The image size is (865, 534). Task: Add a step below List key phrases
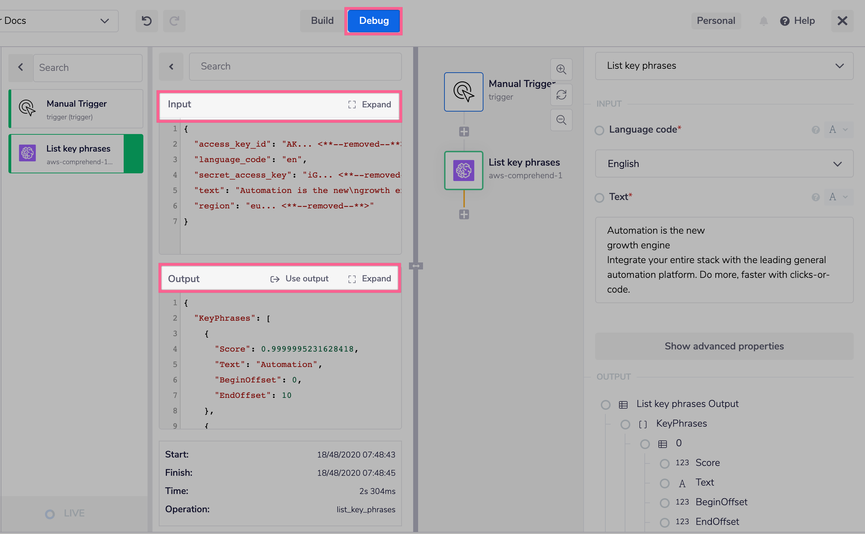[x=464, y=214]
